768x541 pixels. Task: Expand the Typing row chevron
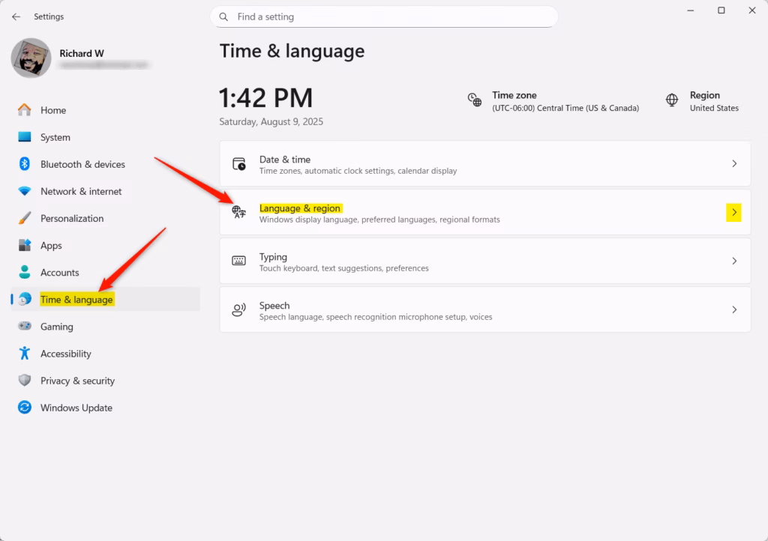pos(733,261)
